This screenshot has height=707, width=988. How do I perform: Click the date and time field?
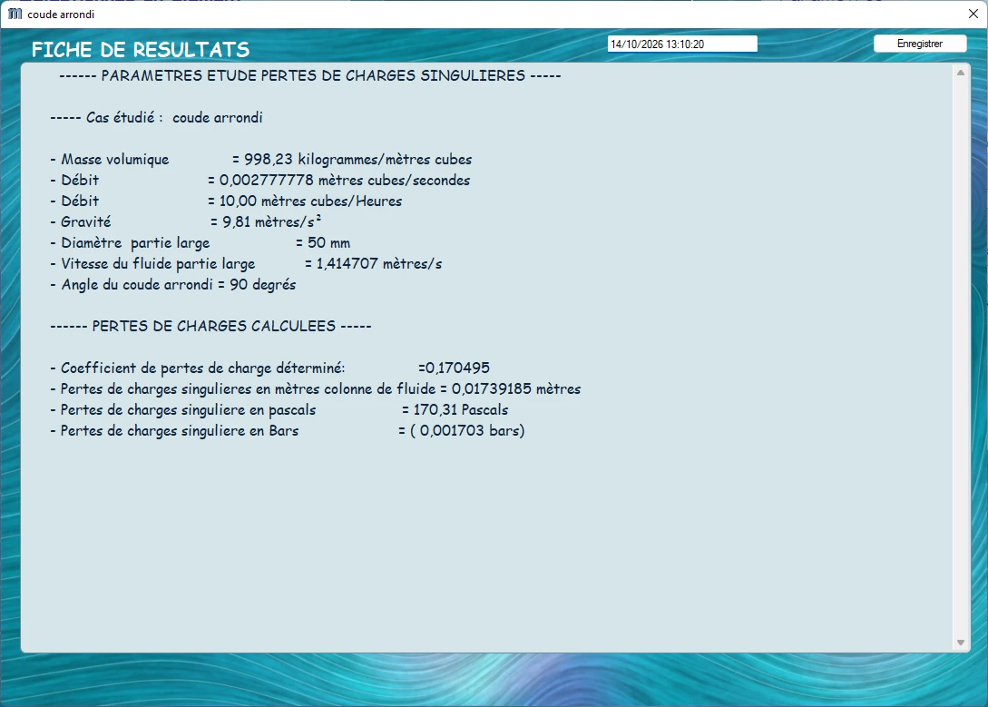pos(682,44)
